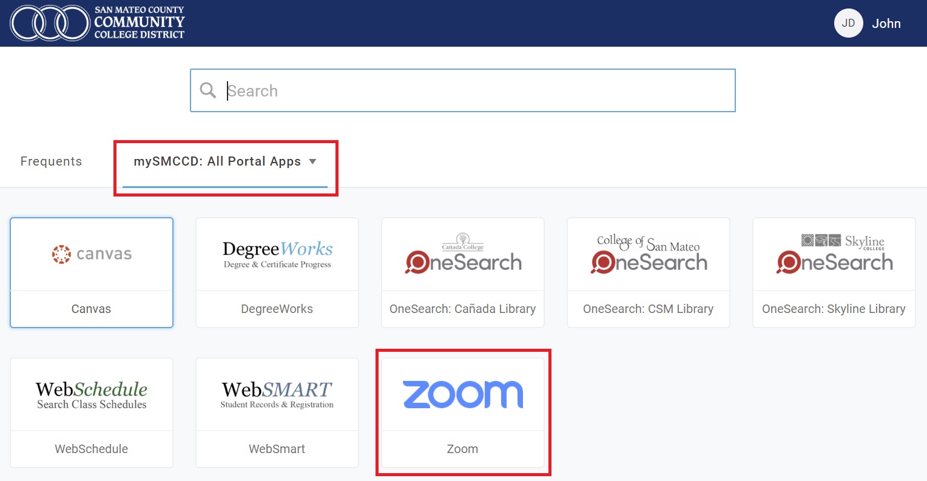Image resolution: width=927 pixels, height=481 pixels.
Task: Click the WebSmart label text
Action: 277,449
